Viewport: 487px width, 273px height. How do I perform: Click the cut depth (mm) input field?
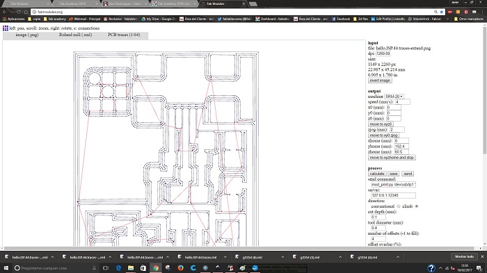tap(378, 217)
